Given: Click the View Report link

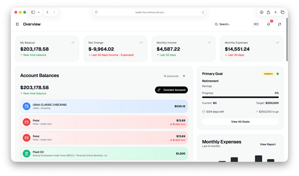Looking at the screenshot, I should tap(267, 144).
